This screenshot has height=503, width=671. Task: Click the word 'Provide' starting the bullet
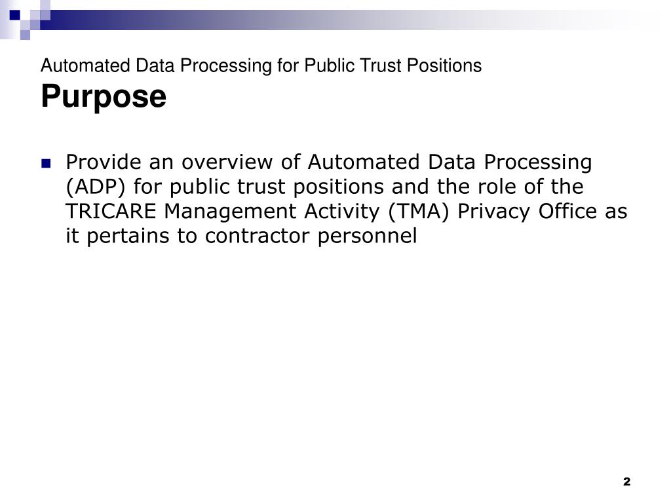pyautogui.click(x=103, y=162)
